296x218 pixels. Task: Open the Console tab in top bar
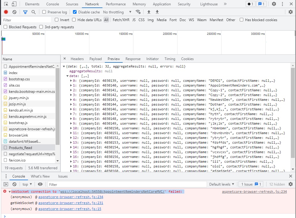click(x=52, y=4)
